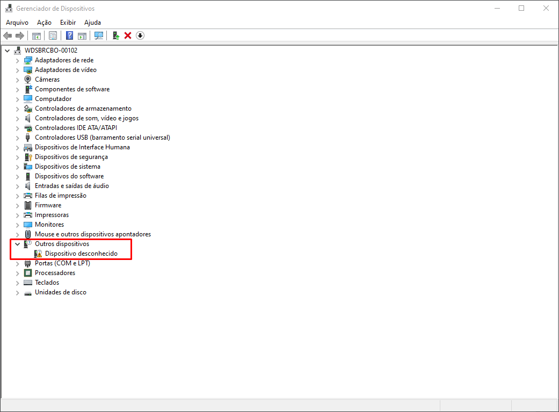Open the Properties toolbar icon
This screenshot has width=559, height=412.
tap(53, 35)
